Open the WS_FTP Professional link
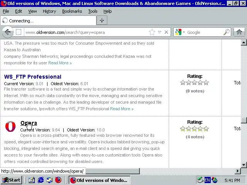 [x=32, y=77]
